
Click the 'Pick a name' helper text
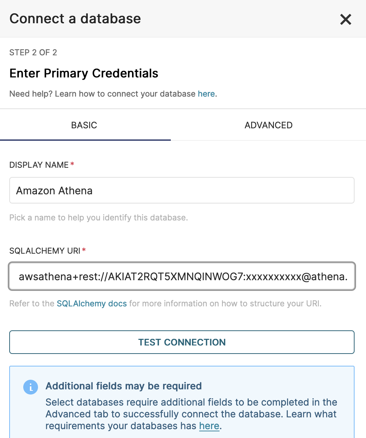99,218
